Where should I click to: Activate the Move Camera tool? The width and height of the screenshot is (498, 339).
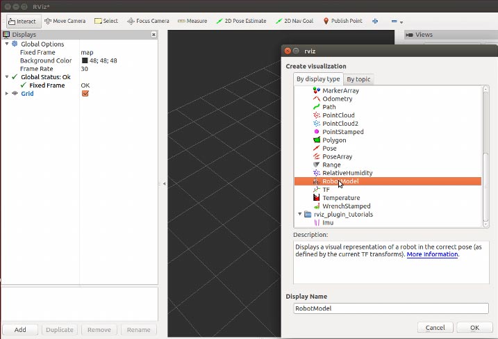coord(65,21)
